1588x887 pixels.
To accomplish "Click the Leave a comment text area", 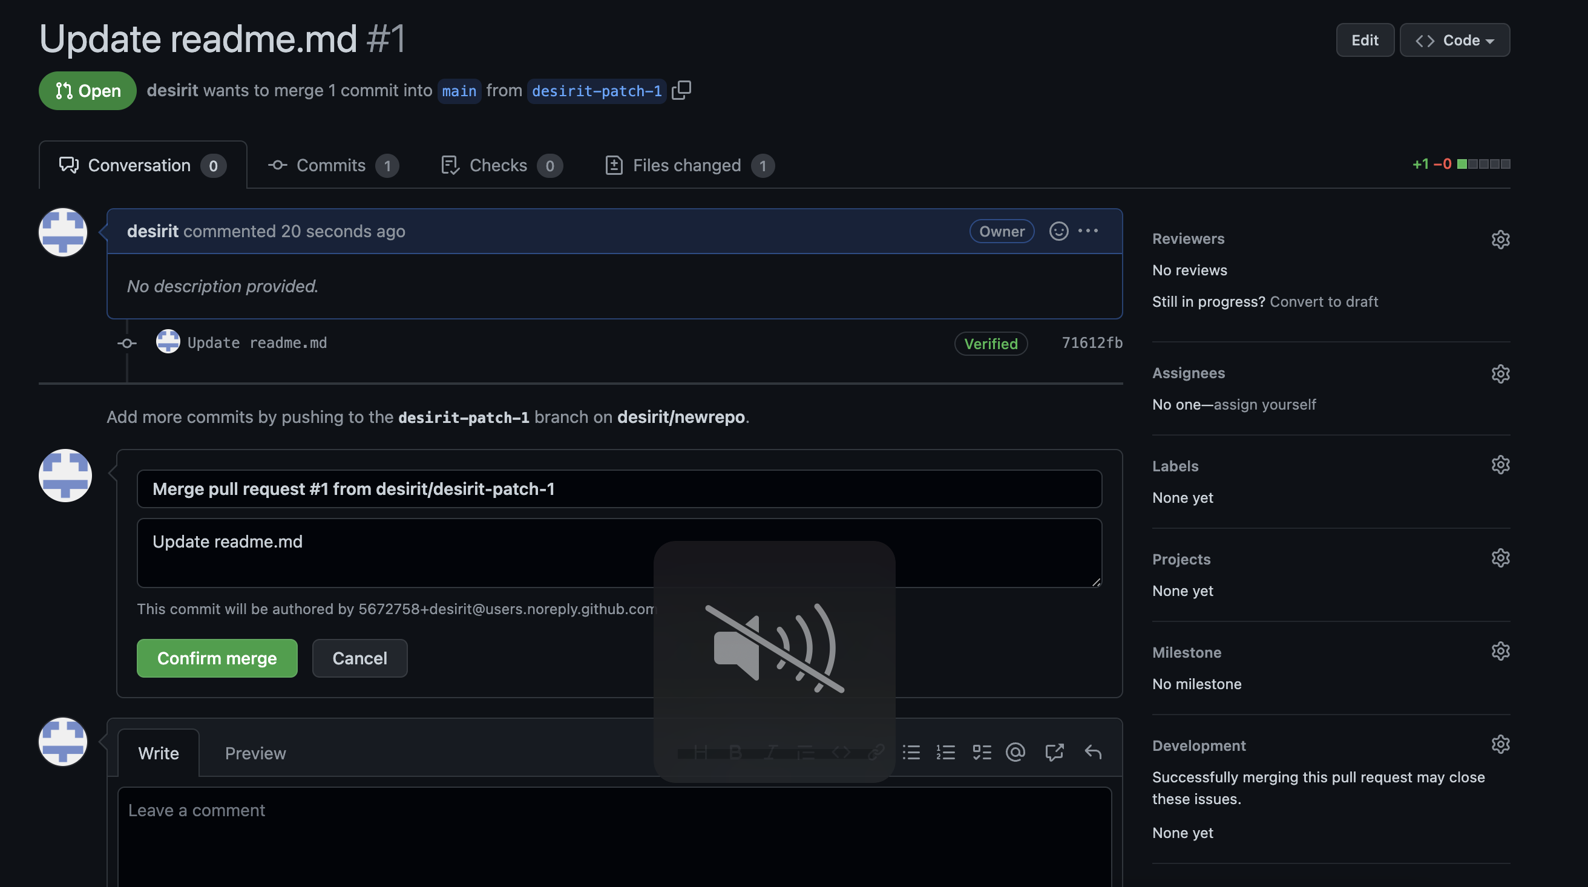I will [x=615, y=837].
